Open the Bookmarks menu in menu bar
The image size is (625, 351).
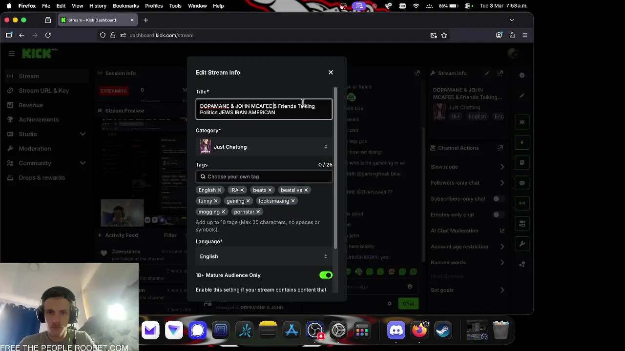click(125, 6)
